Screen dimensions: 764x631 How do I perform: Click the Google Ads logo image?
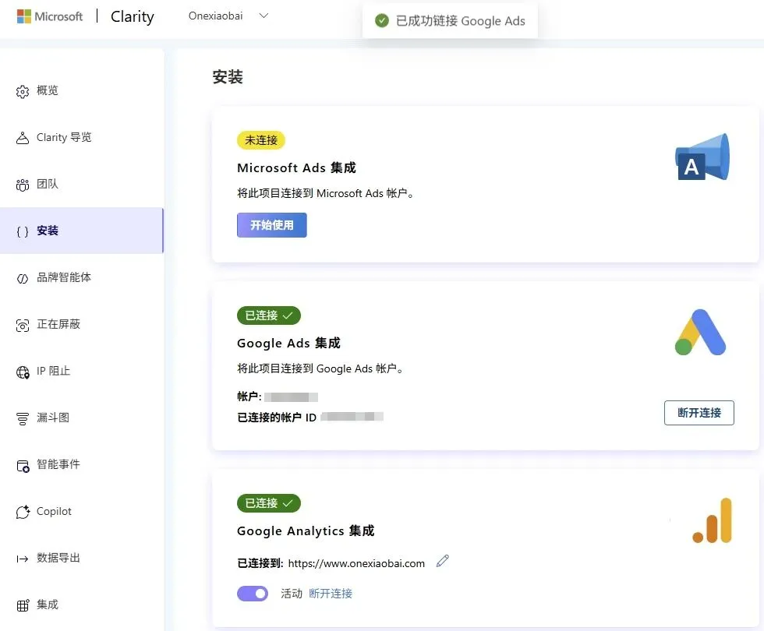(700, 333)
